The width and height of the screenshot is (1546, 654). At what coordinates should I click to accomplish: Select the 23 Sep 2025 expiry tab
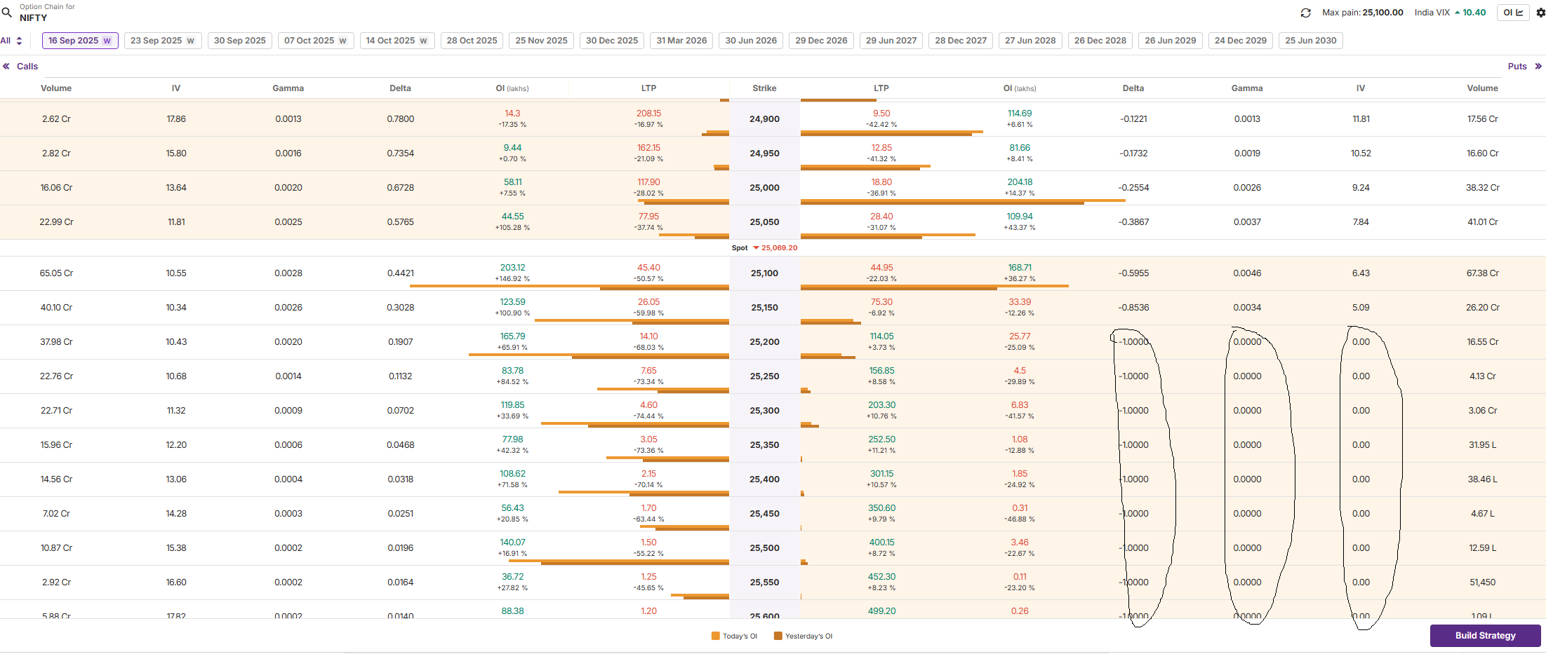(x=162, y=41)
